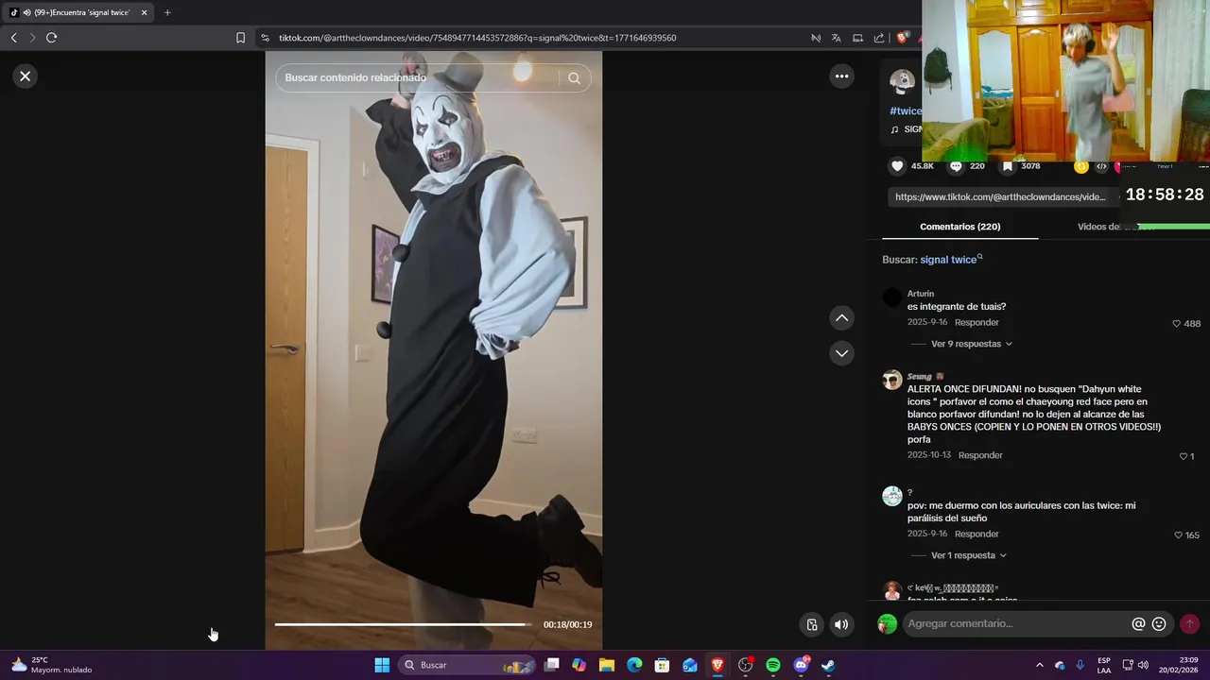Like the sleep paralysis comment with 165 likes
The height and width of the screenshot is (680, 1210).
tap(1178, 535)
